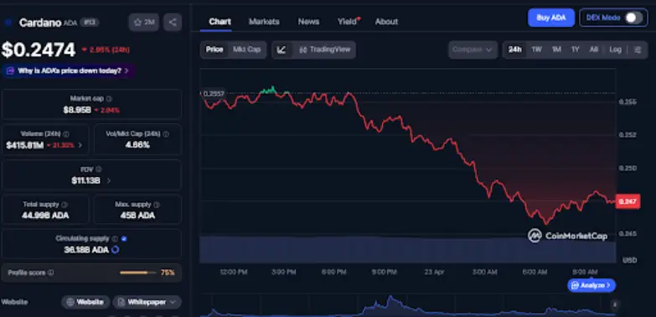Switch to the Chart tab
This screenshot has width=656, height=317.
point(220,21)
